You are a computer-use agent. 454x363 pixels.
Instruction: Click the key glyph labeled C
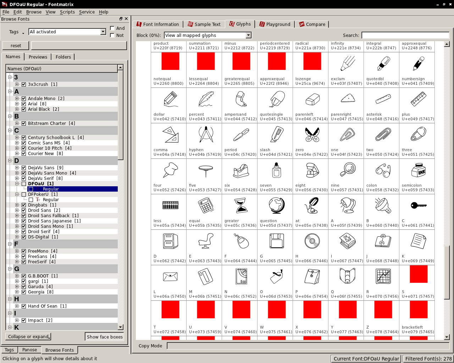point(419,205)
